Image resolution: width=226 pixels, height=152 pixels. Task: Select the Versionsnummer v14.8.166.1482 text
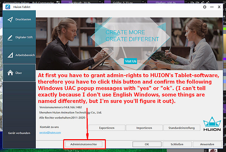(x=61, y=107)
